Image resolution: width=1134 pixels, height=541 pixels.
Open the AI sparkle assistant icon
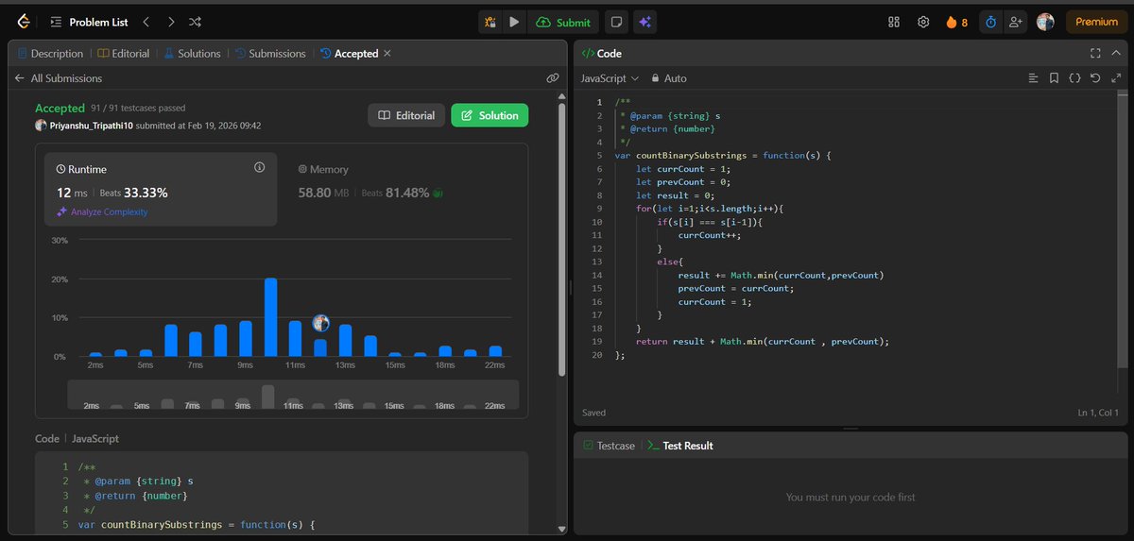645,22
